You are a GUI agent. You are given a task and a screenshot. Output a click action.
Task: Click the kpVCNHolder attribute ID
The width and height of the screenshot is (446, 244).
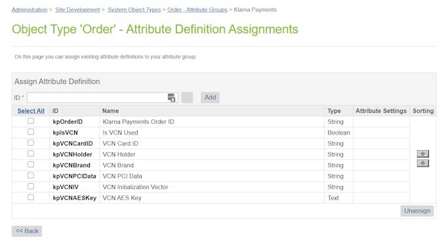[72, 154]
